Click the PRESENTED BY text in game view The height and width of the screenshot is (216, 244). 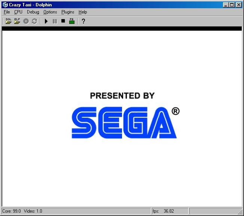pyautogui.click(x=122, y=96)
